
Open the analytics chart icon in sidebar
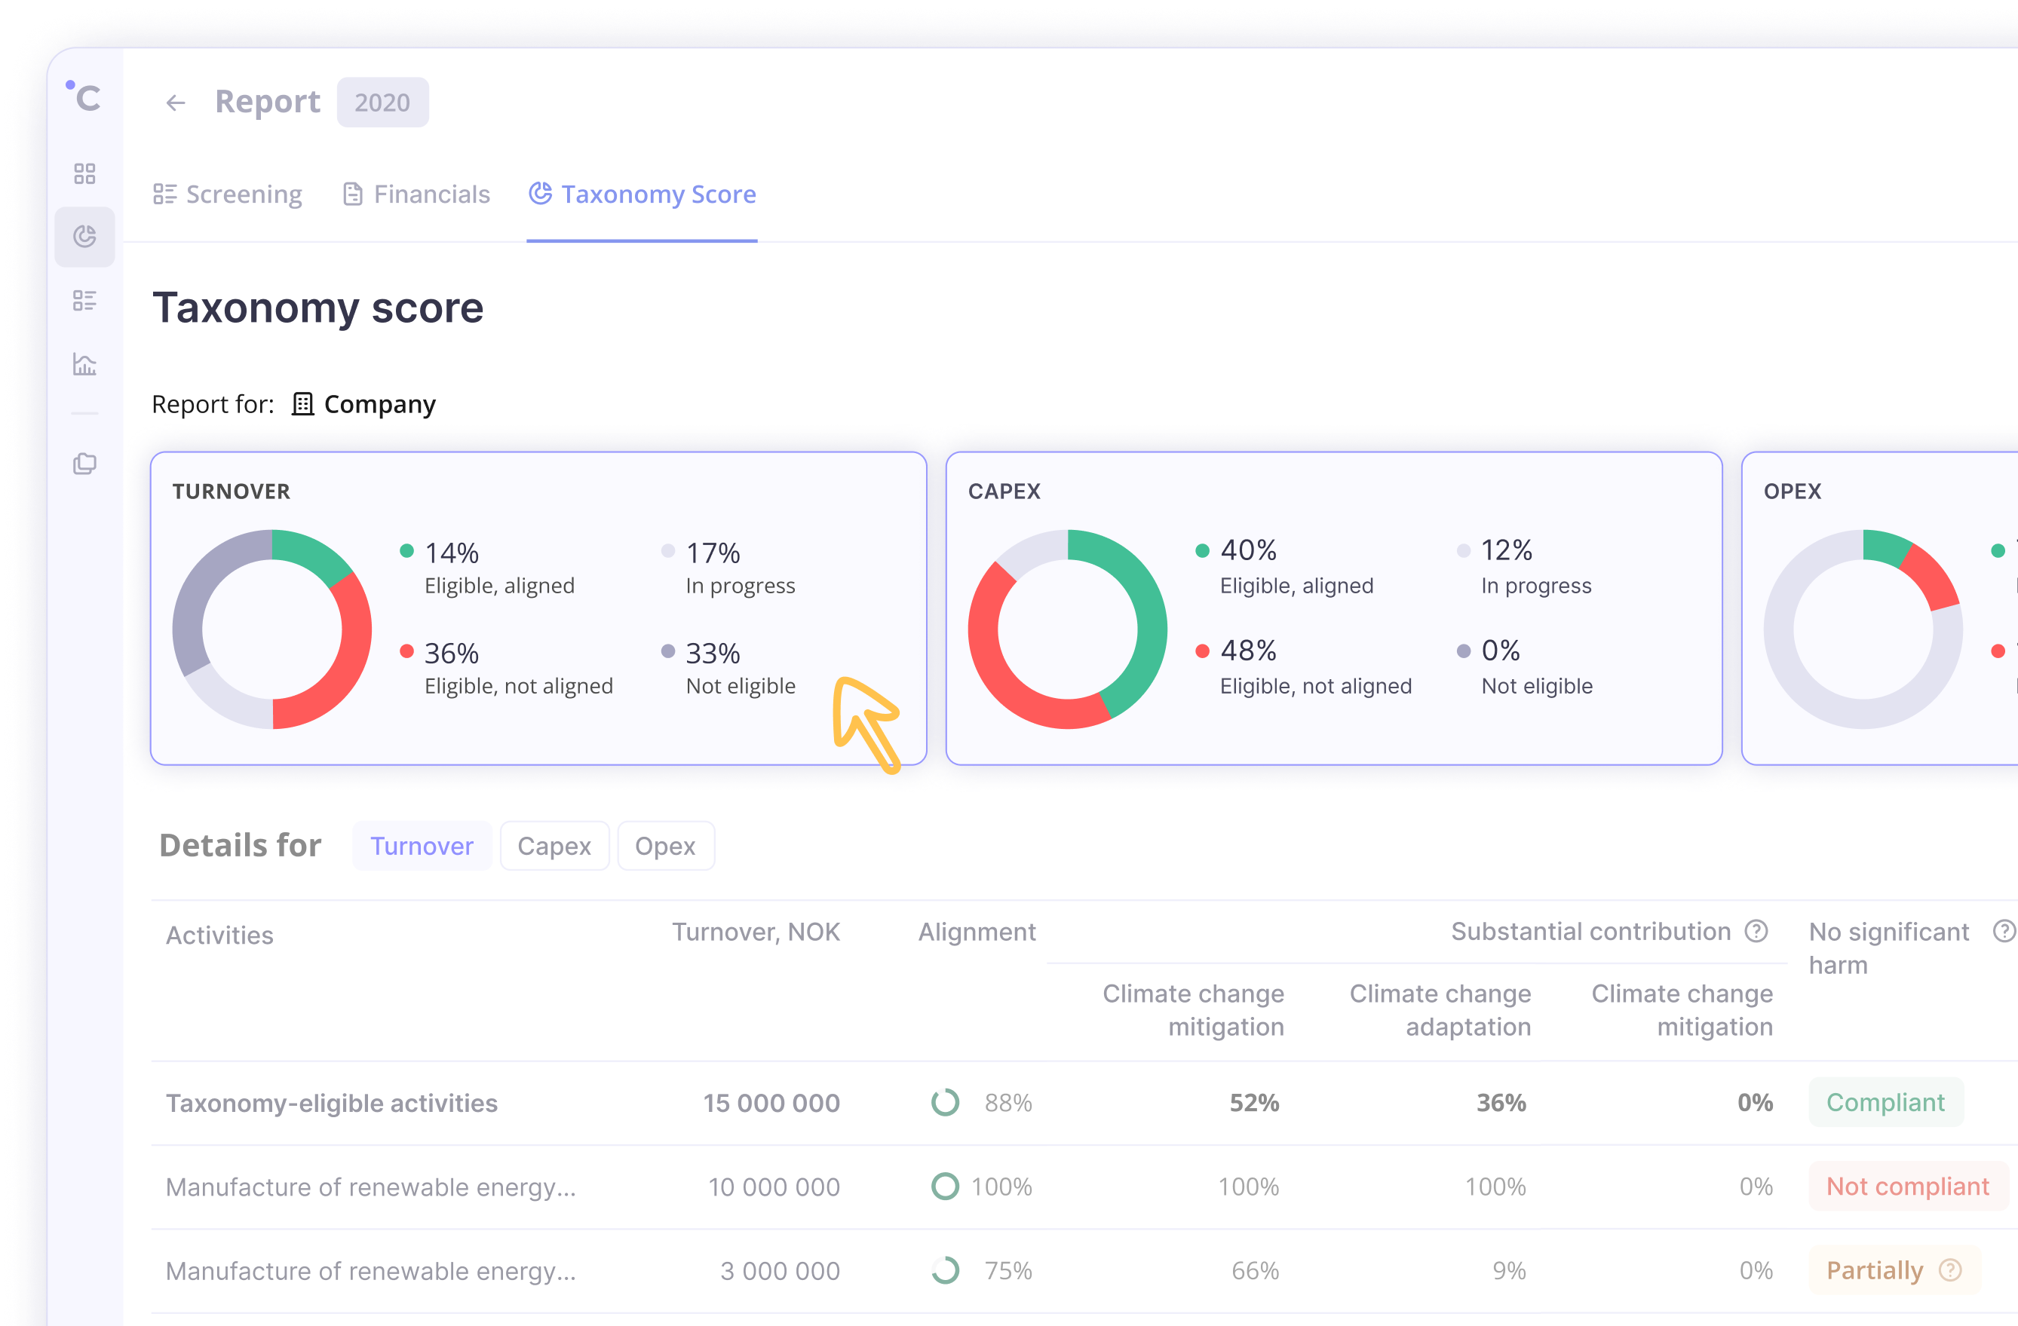tap(84, 363)
